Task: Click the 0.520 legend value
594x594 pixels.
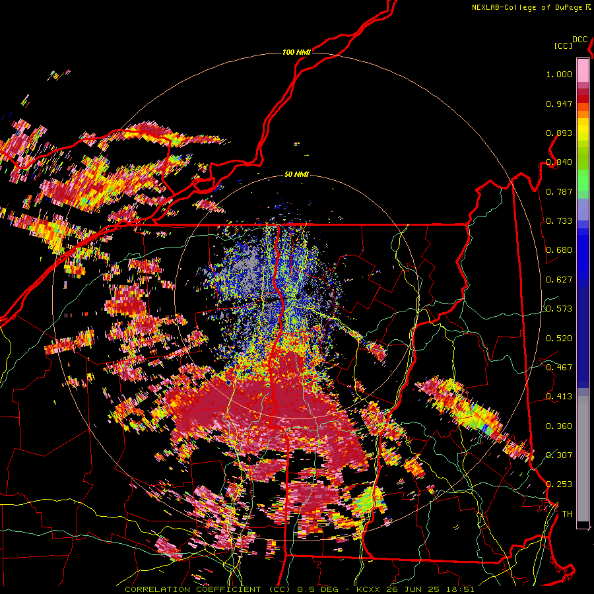Action: [x=559, y=339]
